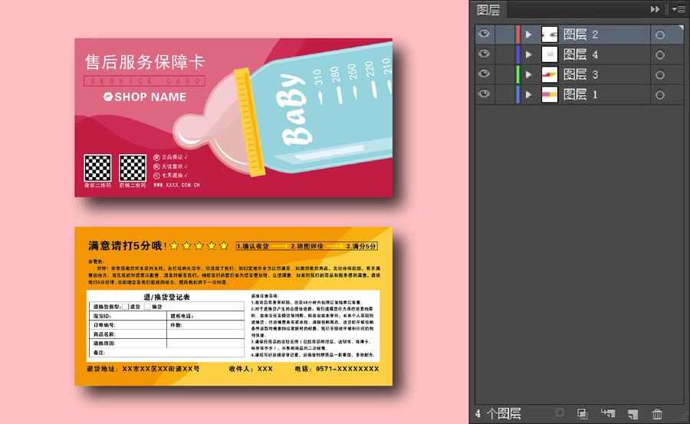Image resolution: width=690 pixels, height=424 pixels.
Task: Click the 店铺二维码 QR code
Action: pos(133,168)
